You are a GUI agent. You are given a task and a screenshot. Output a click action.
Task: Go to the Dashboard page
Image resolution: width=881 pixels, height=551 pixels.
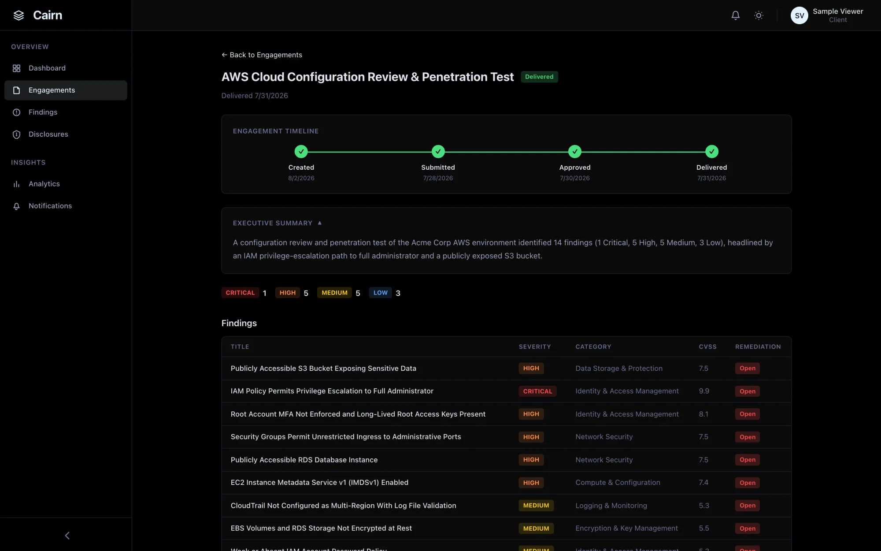(x=66, y=68)
